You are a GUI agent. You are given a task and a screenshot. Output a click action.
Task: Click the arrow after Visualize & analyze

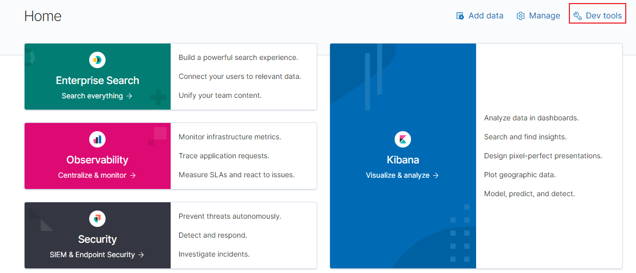(x=436, y=175)
